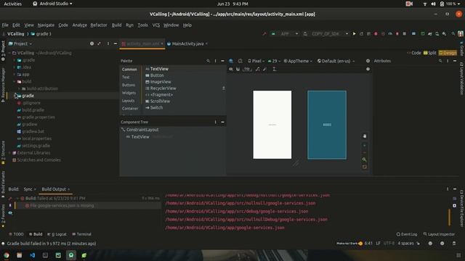Open the Build menu
This screenshot has height=261, width=465.
point(116,25)
